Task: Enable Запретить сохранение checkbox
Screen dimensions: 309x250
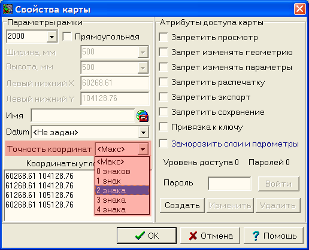Action: (163, 112)
